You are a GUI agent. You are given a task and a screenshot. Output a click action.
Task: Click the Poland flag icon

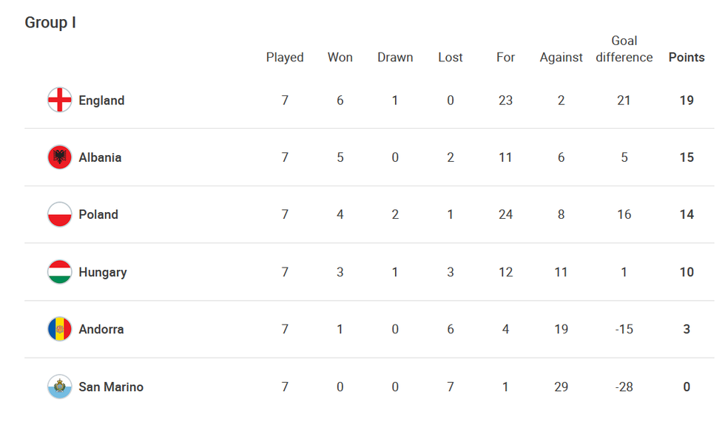pos(59,214)
